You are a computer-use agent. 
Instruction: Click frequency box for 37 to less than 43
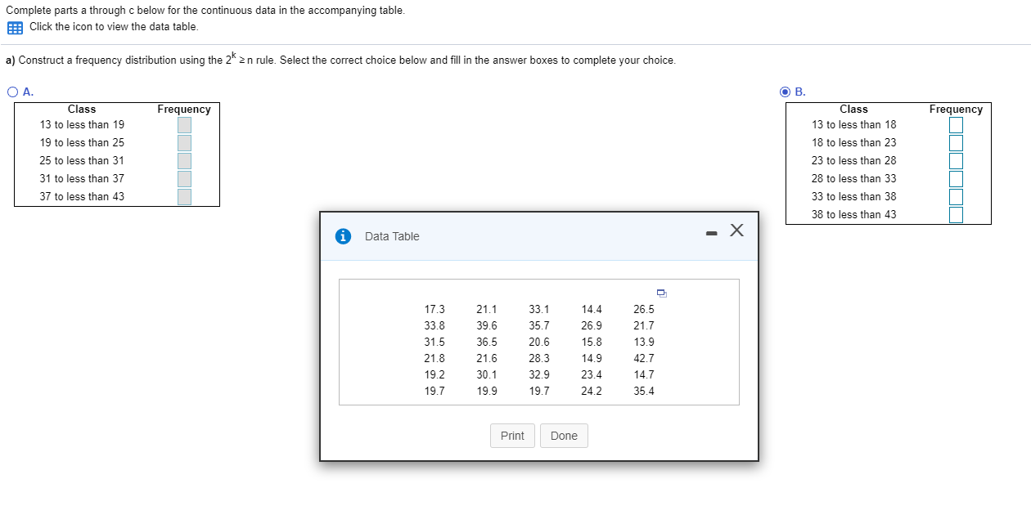click(x=184, y=196)
